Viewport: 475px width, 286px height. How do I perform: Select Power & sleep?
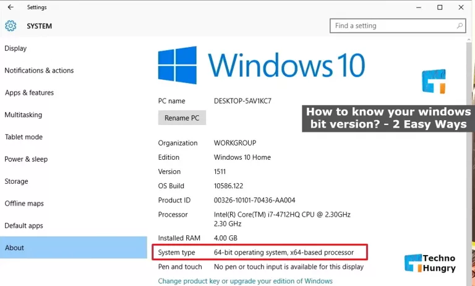pyautogui.click(x=26, y=159)
